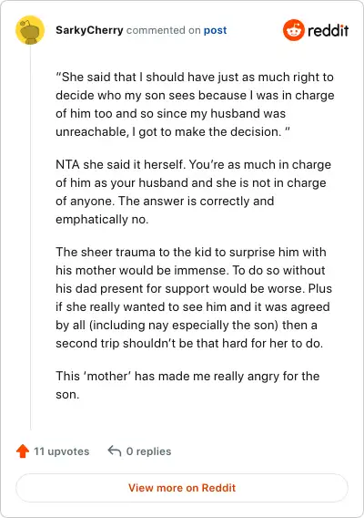Image resolution: width=364 pixels, height=518 pixels.
Task: Collapse comment via vertical thread line
Action: pyautogui.click(x=30, y=238)
